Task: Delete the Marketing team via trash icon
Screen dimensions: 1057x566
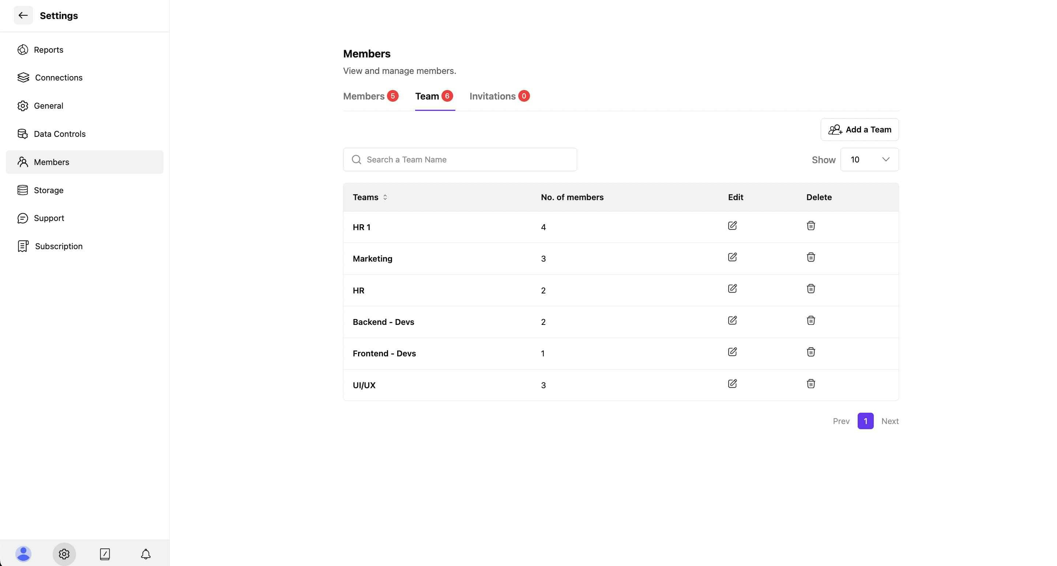Action: [x=810, y=257]
